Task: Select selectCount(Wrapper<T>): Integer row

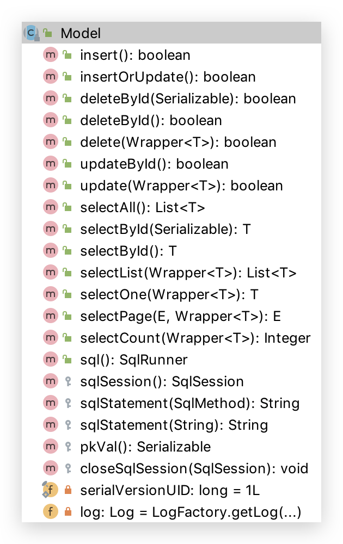Action: (x=195, y=338)
